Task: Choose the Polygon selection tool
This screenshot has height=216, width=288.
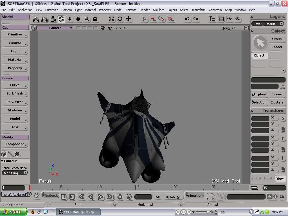Action: click(x=171, y=19)
